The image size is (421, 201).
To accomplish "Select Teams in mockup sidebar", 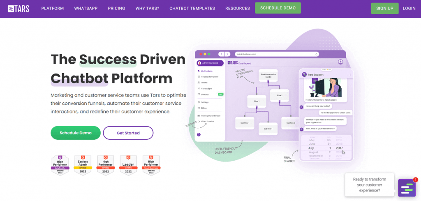I will point(202,83).
